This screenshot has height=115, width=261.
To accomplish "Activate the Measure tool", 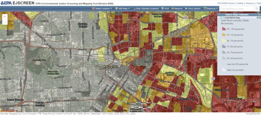I will (177, 8).
